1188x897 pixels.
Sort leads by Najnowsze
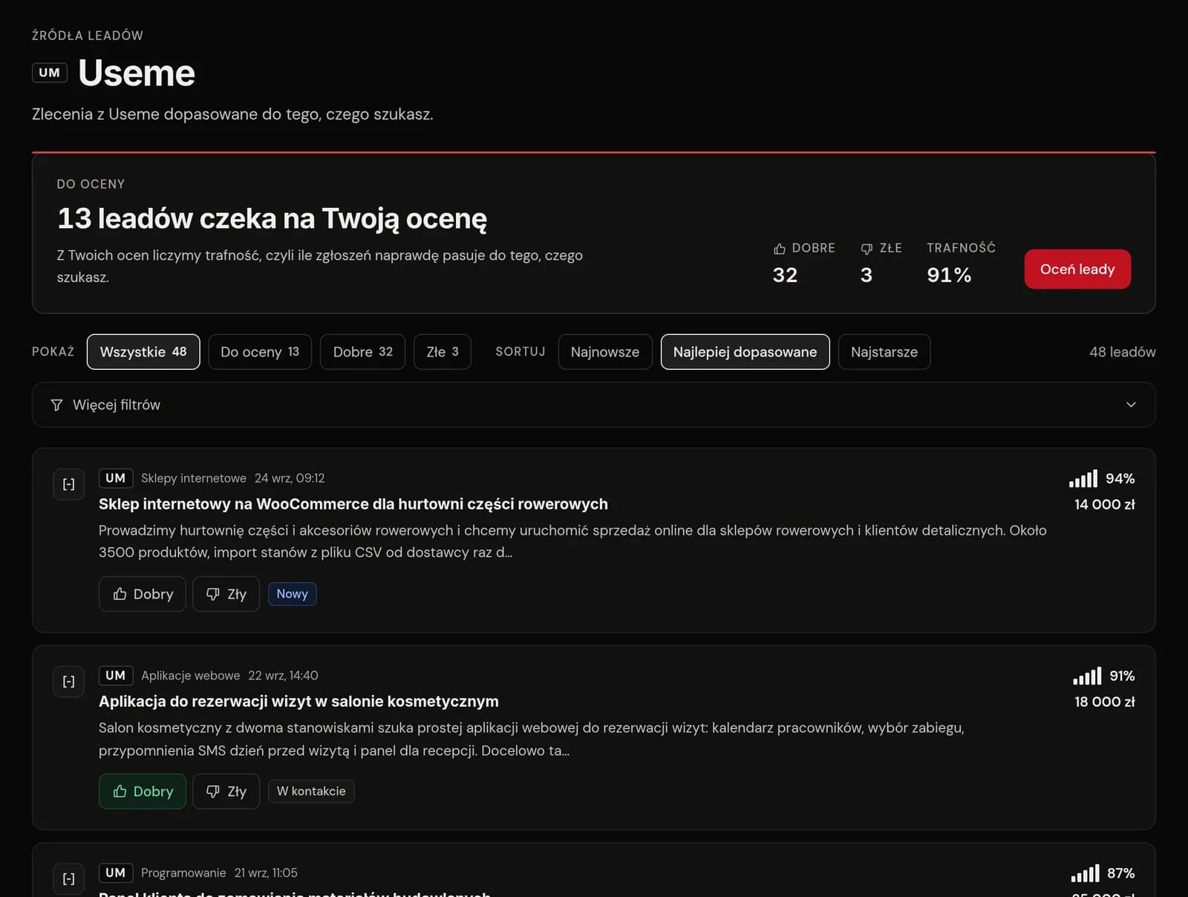tap(604, 352)
